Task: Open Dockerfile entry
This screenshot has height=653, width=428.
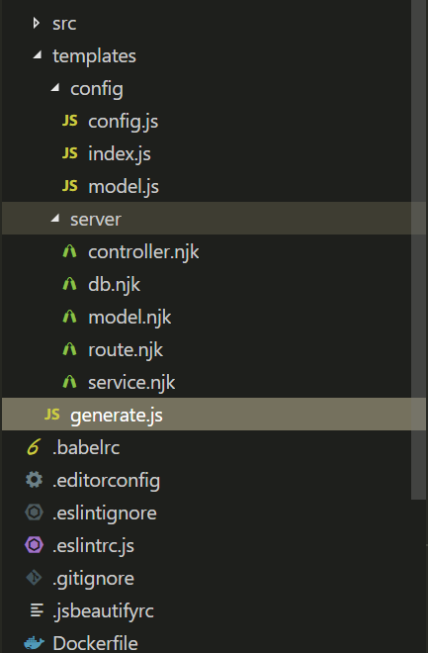Action: (95, 643)
